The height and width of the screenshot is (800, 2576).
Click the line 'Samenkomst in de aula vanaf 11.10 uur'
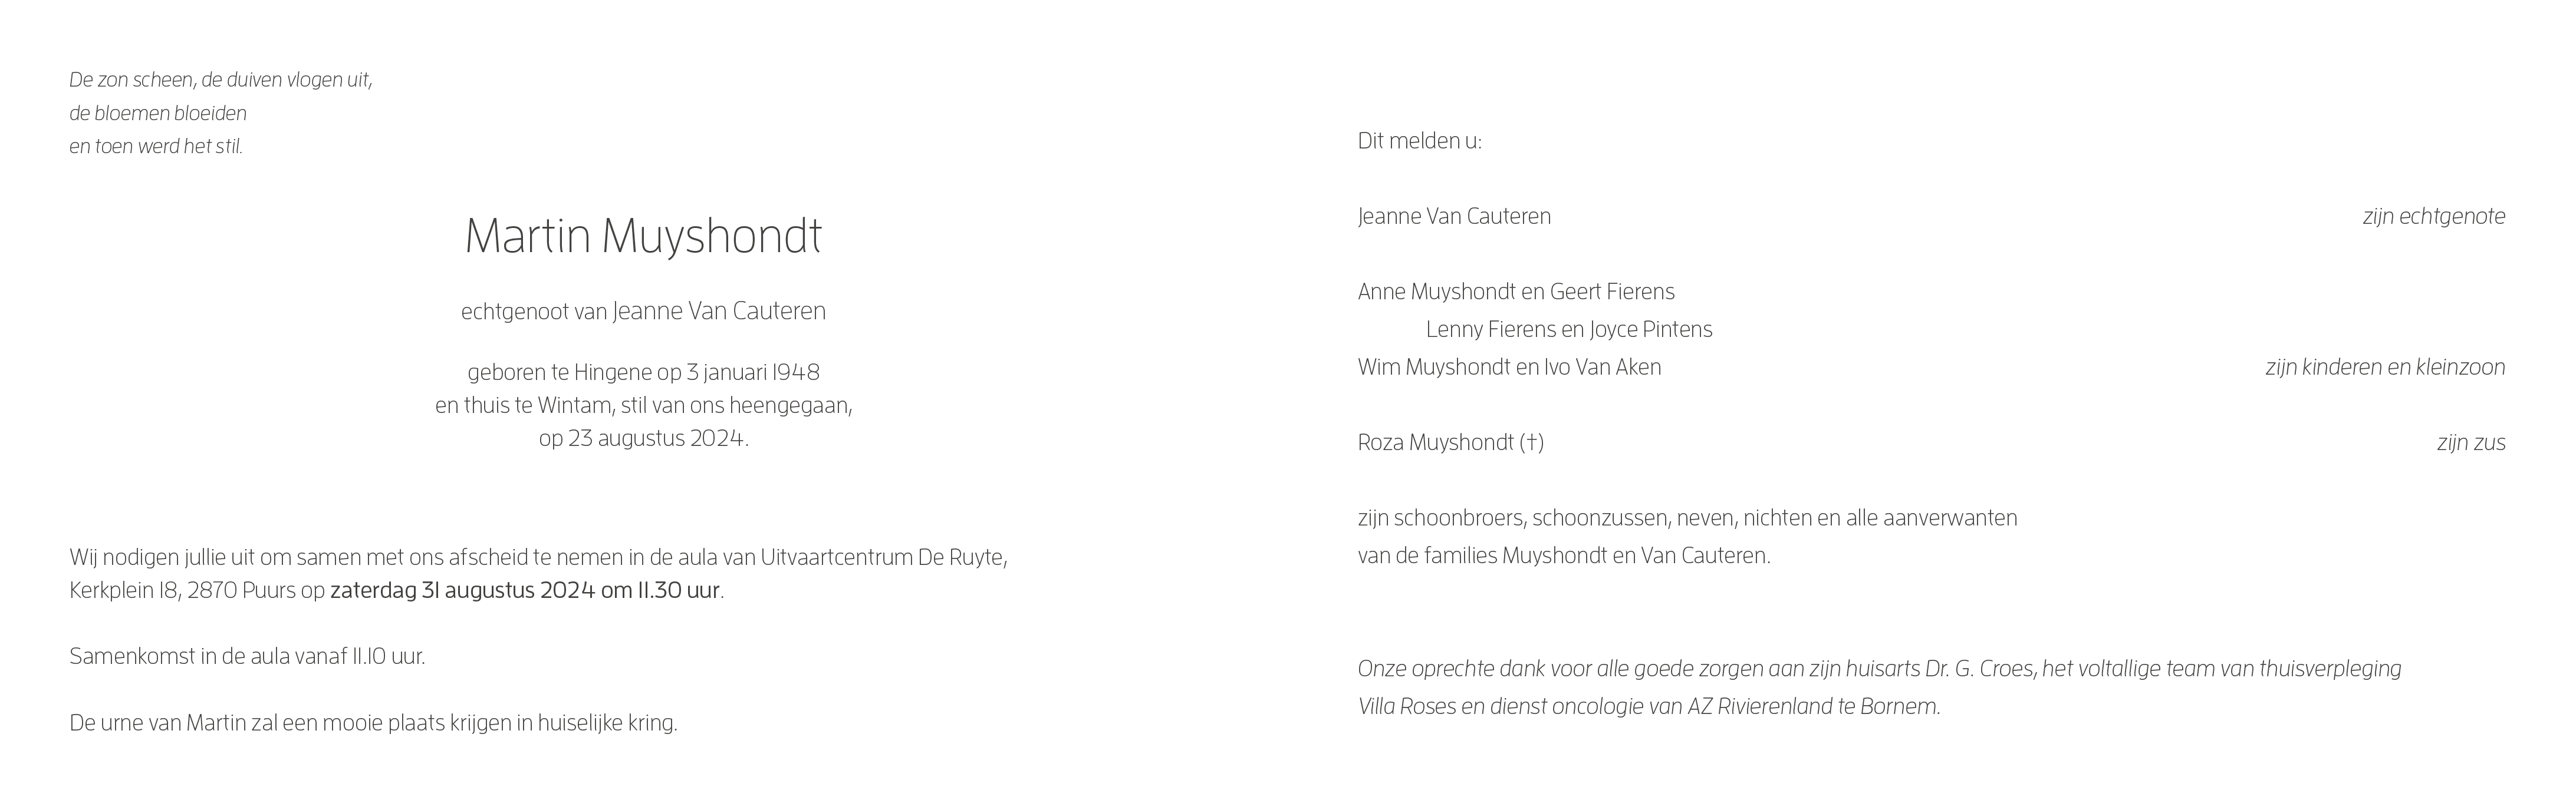(x=247, y=657)
